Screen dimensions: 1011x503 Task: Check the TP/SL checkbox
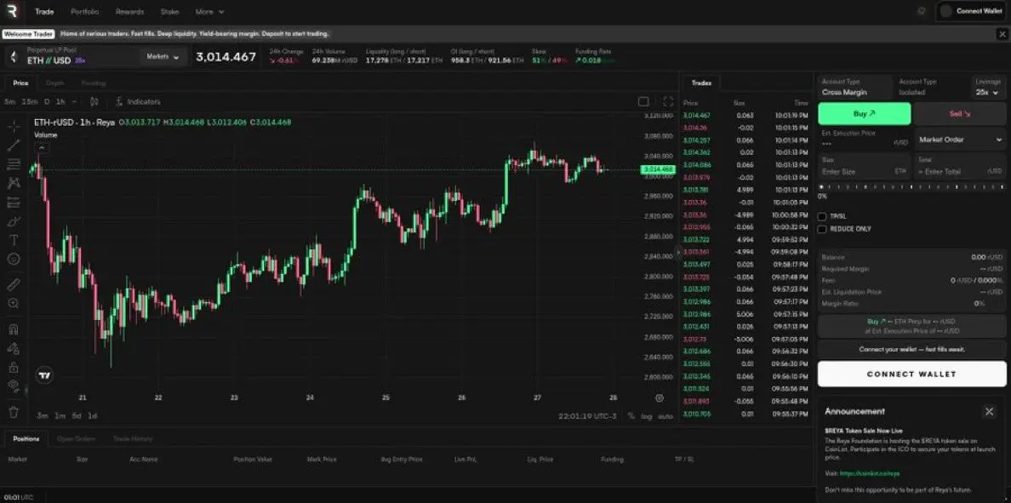822,217
